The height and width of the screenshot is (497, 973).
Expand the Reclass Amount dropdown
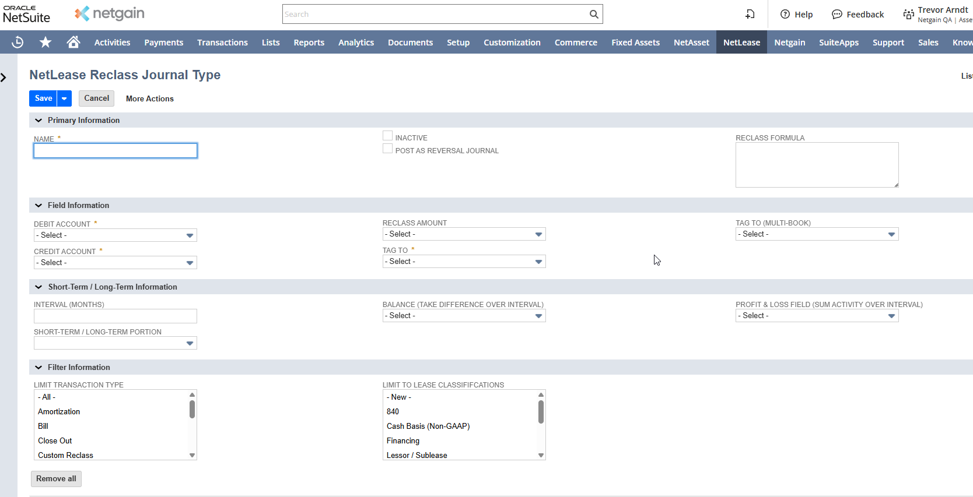pos(464,234)
